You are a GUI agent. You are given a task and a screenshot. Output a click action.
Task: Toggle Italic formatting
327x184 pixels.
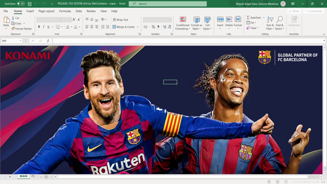pyautogui.click(x=44, y=27)
